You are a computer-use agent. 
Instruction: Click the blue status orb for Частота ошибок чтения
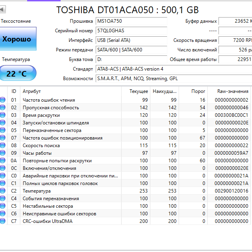(3, 100)
